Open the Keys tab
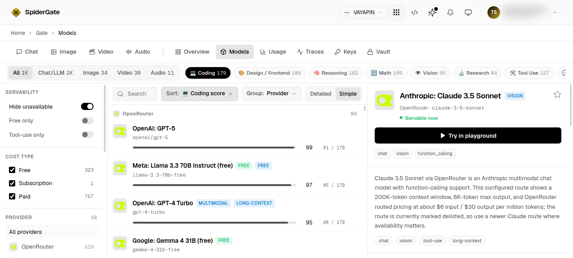 [x=345, y=52]
